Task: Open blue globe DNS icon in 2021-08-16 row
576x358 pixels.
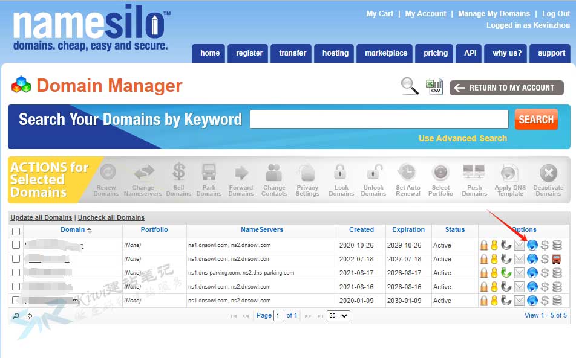Action: (532, 287)
